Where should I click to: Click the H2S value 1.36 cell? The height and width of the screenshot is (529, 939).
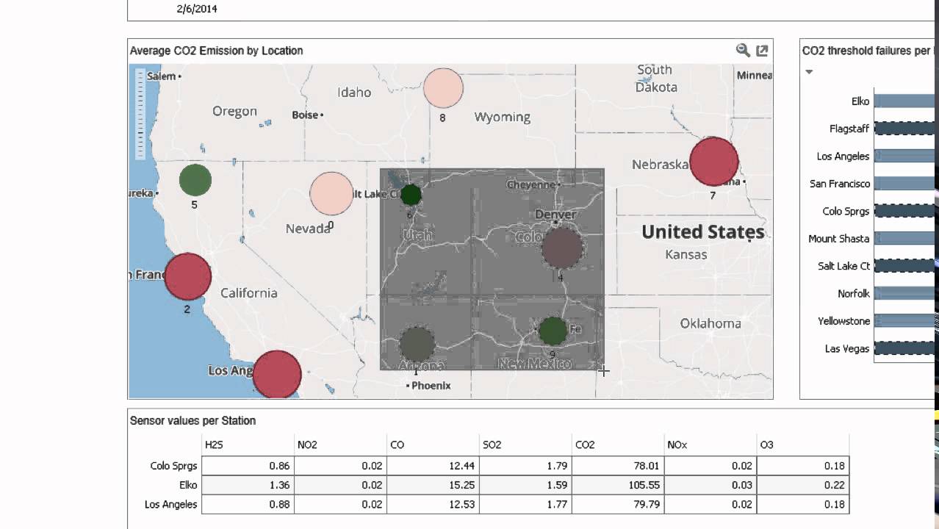(248, 485)
